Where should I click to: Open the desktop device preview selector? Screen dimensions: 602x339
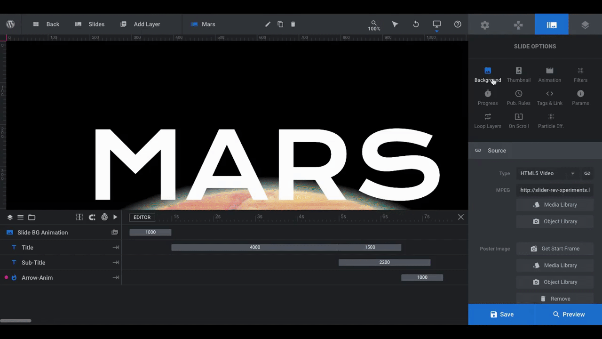click(437, 25)
